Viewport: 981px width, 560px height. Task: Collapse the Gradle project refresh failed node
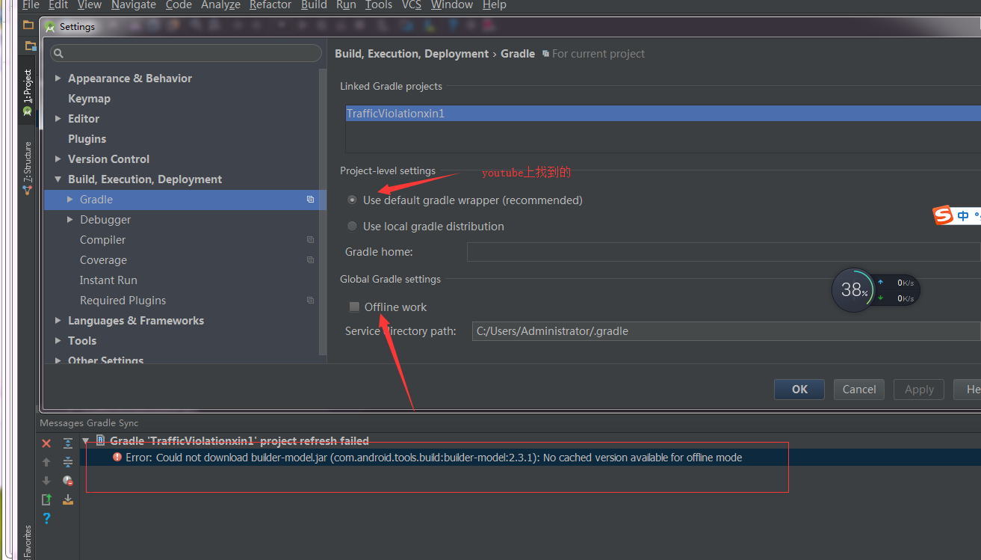(86, 441)
